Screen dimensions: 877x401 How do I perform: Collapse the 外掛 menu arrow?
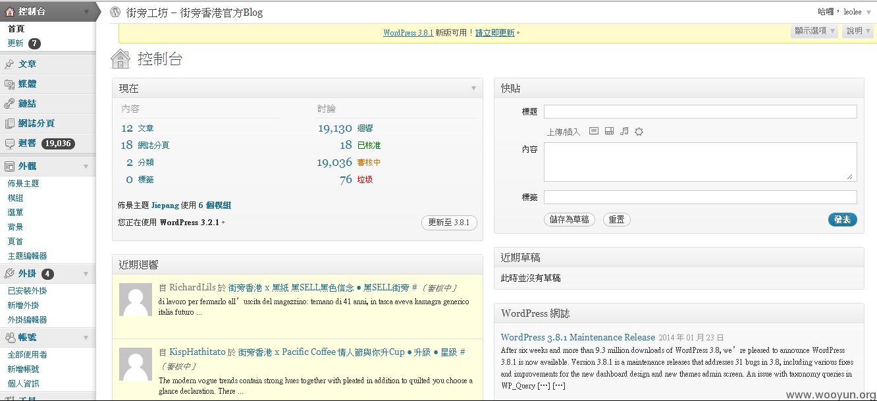[86, 274]
